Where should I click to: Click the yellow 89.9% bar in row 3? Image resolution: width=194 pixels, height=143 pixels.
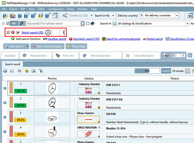coord(21,120)
